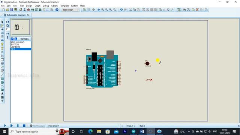This screenshot has width=240, height=135.
Task: Open the File menu
Action: click(3, 6)
